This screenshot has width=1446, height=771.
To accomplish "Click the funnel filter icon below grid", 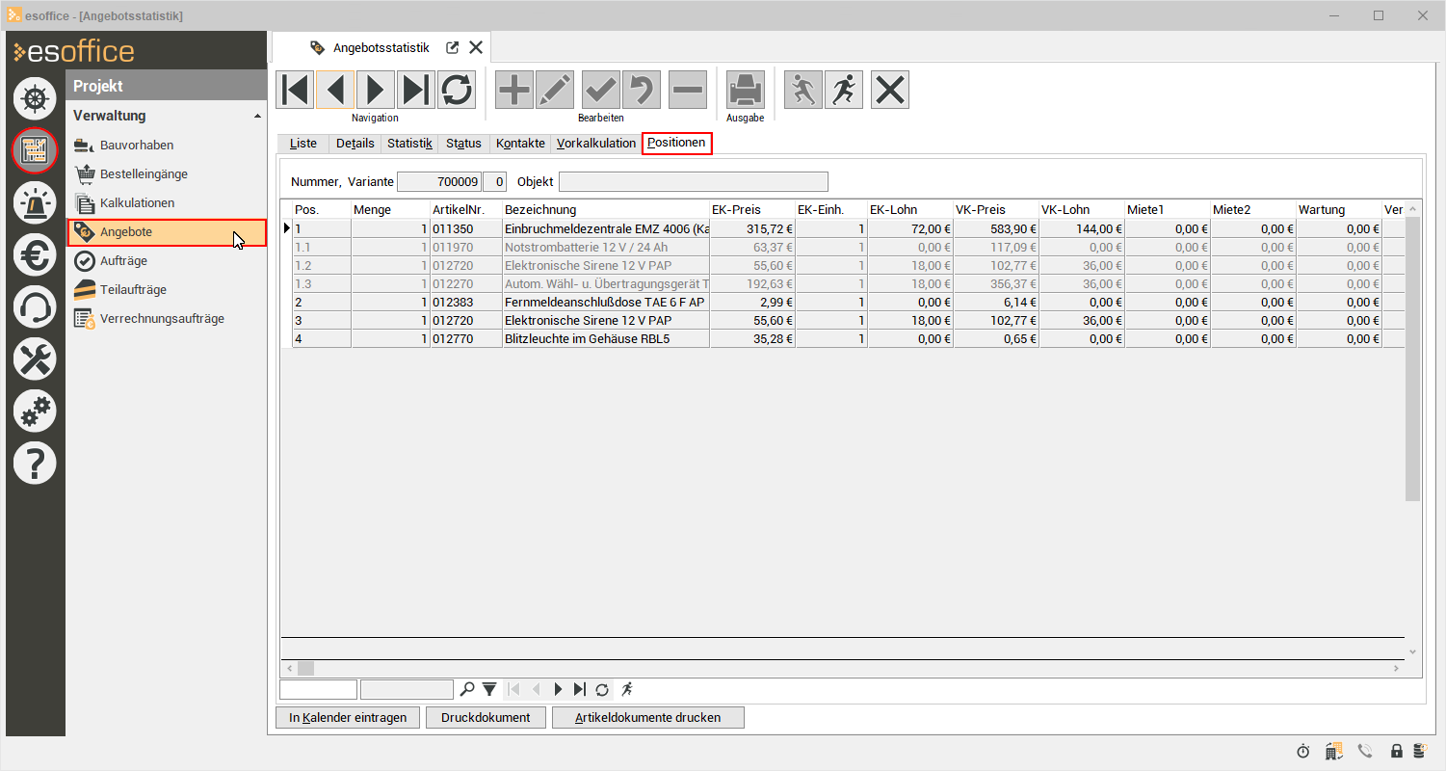I will click(489, 689).
